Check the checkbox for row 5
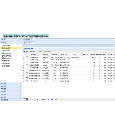The width and height of the screenshot is (115, 134). click(x=27, y=68)
